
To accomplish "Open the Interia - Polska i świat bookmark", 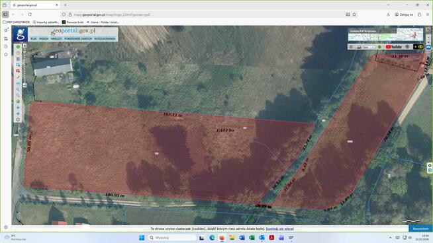I will (x=103, y=22).
